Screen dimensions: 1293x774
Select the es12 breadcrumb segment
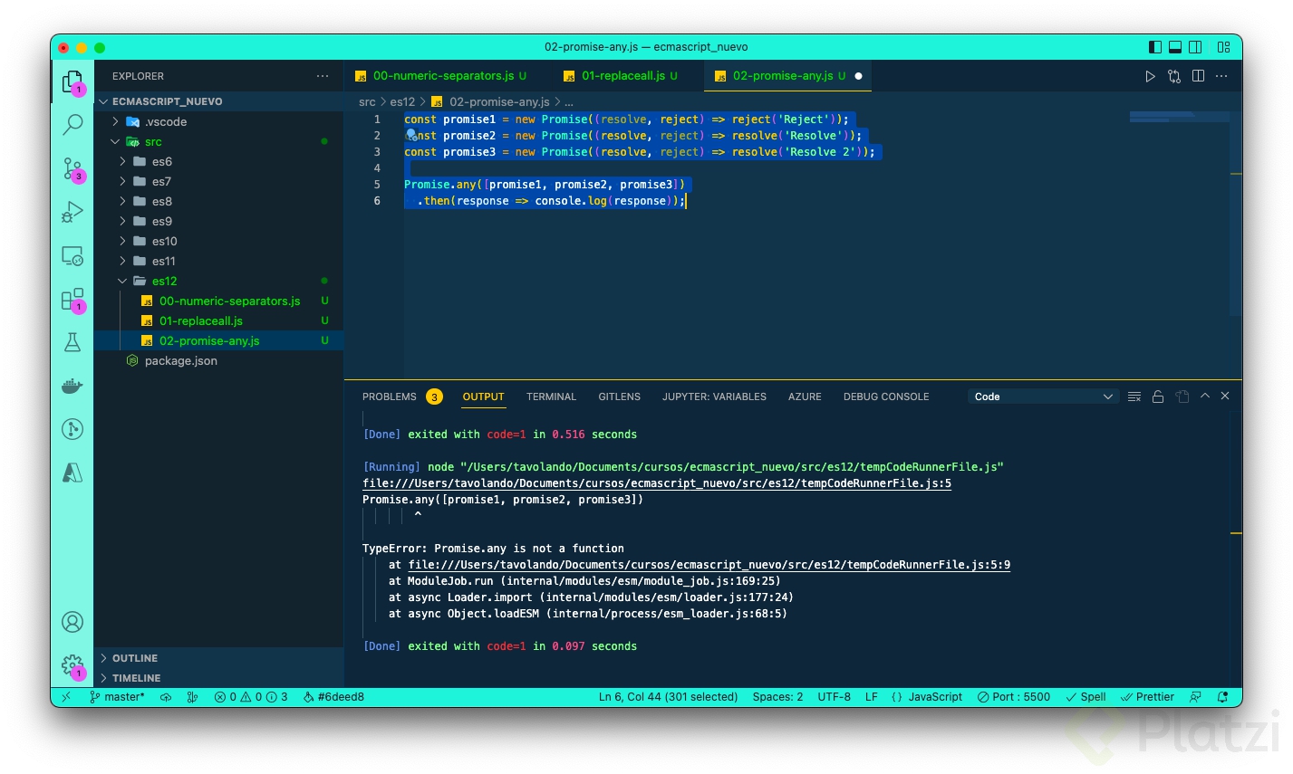[402, 102]
